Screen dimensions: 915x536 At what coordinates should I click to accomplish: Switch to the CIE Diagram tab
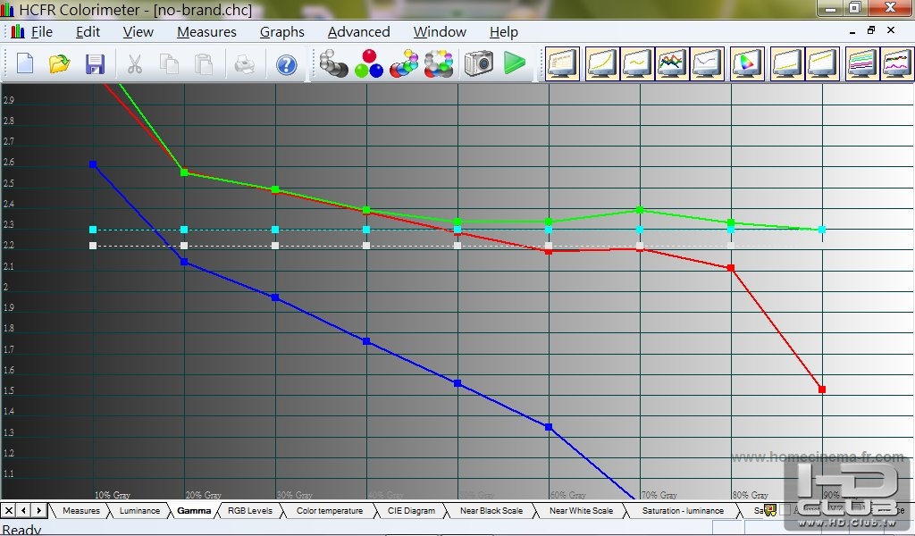[411, 510]
